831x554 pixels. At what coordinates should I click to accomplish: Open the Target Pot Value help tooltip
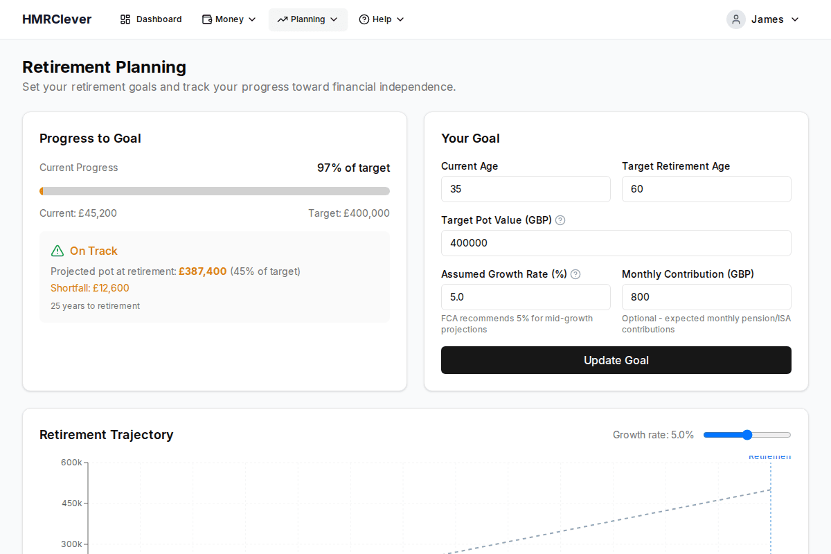pos(560,220)
